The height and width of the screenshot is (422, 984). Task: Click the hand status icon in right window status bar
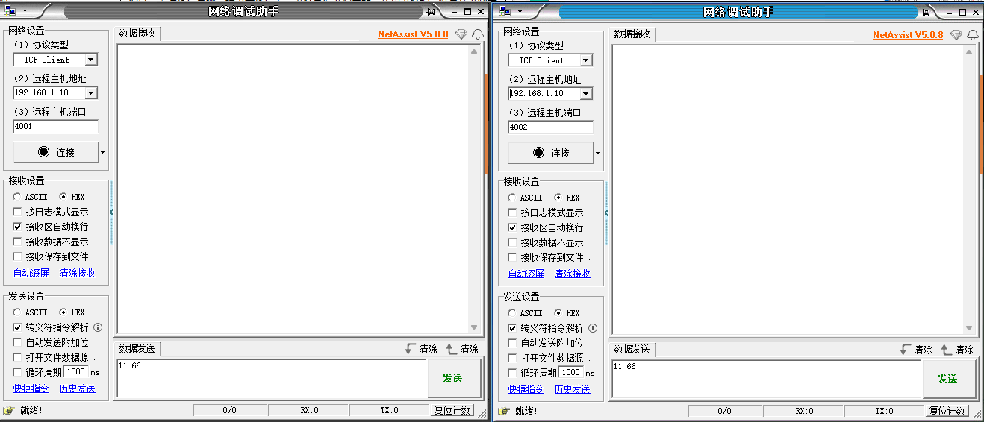pos(504,411)
